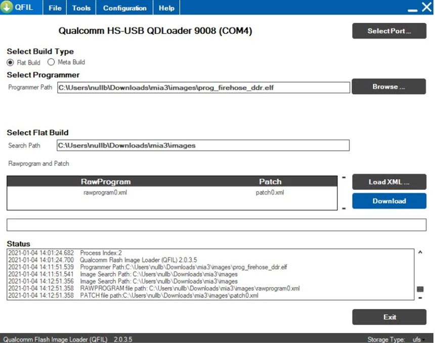Click the status log scrollbar thumb icon
This screenshot has width=435, height=343.
point(420,289)
